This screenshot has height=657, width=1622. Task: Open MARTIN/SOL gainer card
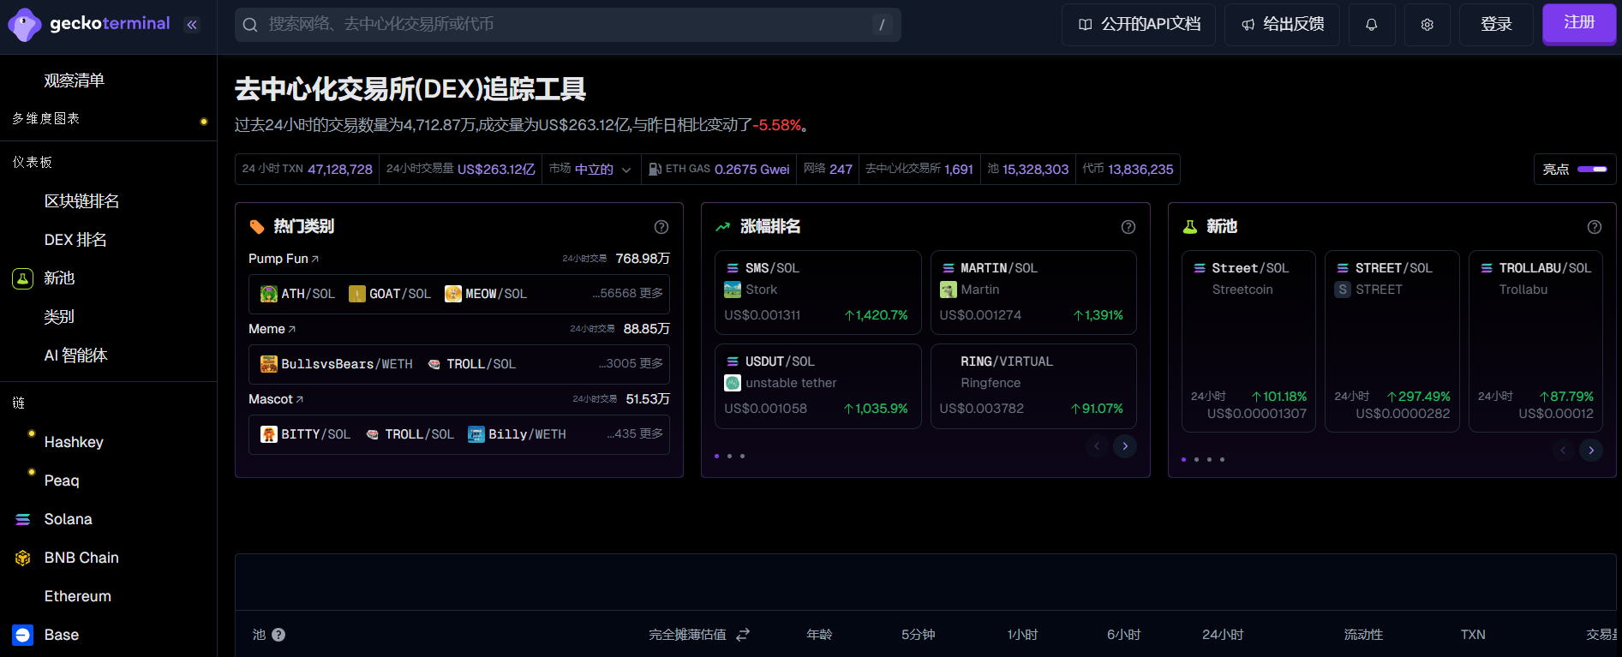pyautogui.click(x=1033, y=293)
